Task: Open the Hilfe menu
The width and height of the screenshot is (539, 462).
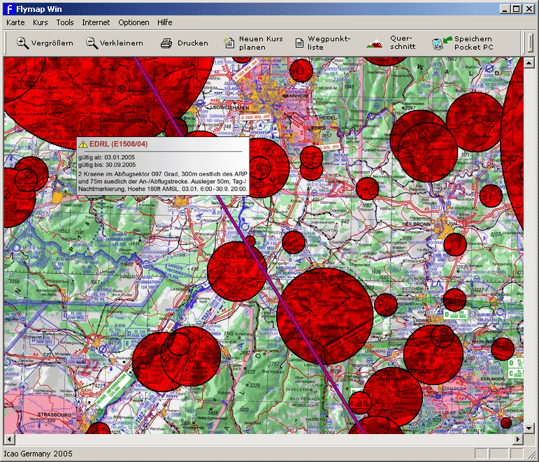Action: coord(165,22)
